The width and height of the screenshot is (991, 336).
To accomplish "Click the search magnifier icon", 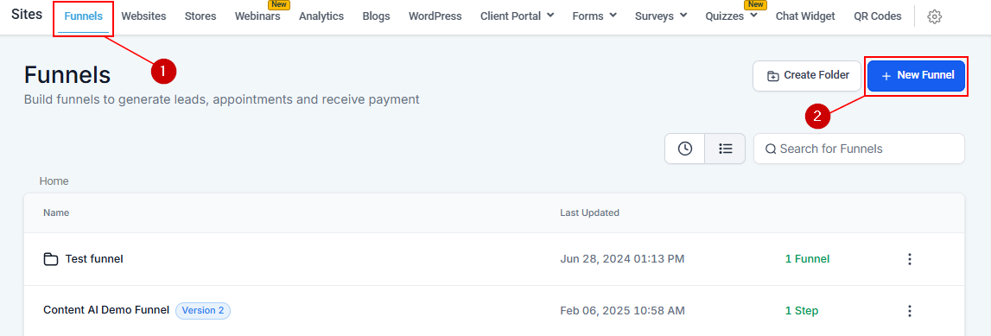I will pos(771,149).
